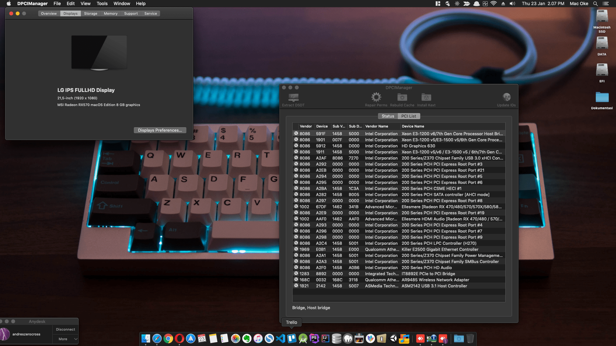Open IntelliJ IDEA from the dock
This screenshot has height=346, width=616.
click(x=325, y=338)
